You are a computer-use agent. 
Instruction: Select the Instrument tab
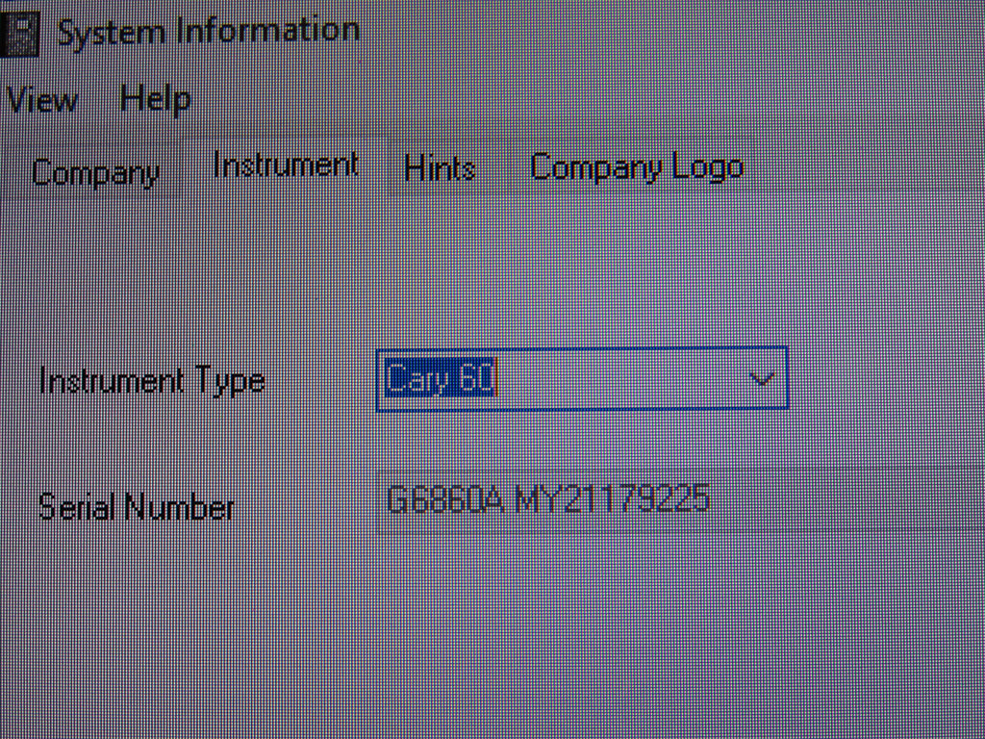(x=286, y=165)
